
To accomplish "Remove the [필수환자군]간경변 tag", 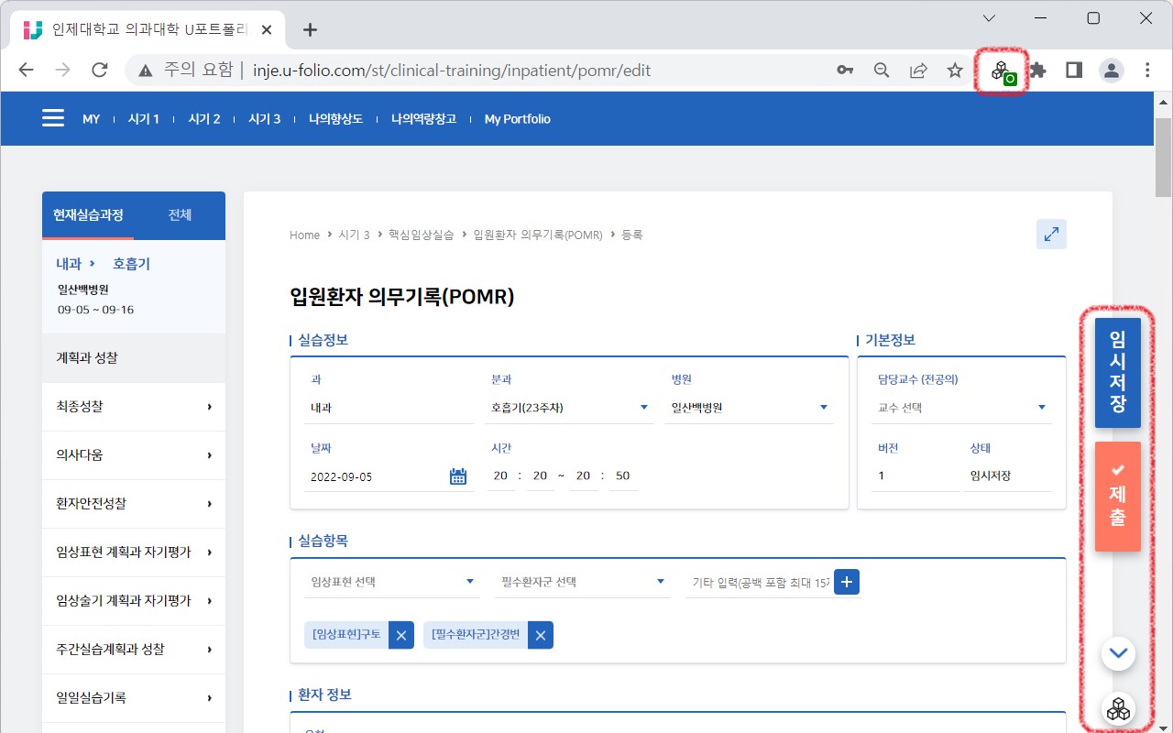I will (x=541, y=635).
